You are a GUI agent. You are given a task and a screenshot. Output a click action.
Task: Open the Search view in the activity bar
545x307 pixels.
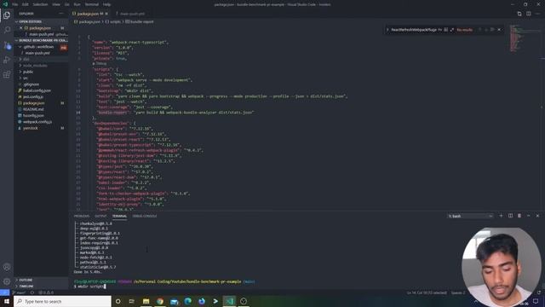7,30
